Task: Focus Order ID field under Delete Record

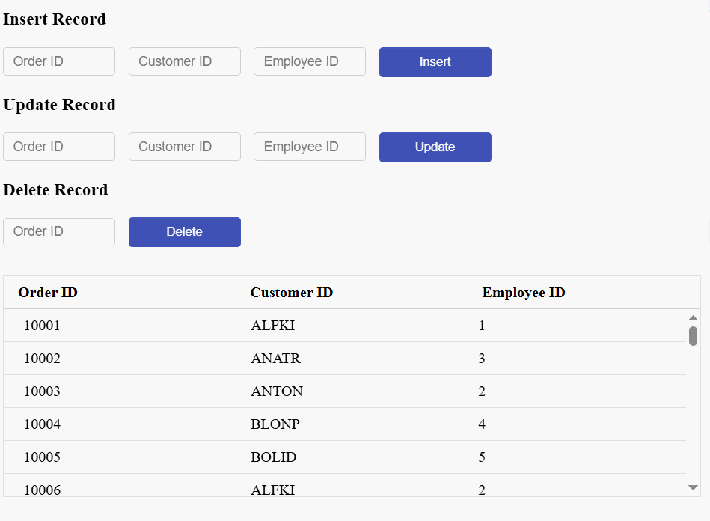Action: (59, 232)
